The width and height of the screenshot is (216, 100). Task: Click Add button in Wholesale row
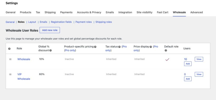(188, 64)
